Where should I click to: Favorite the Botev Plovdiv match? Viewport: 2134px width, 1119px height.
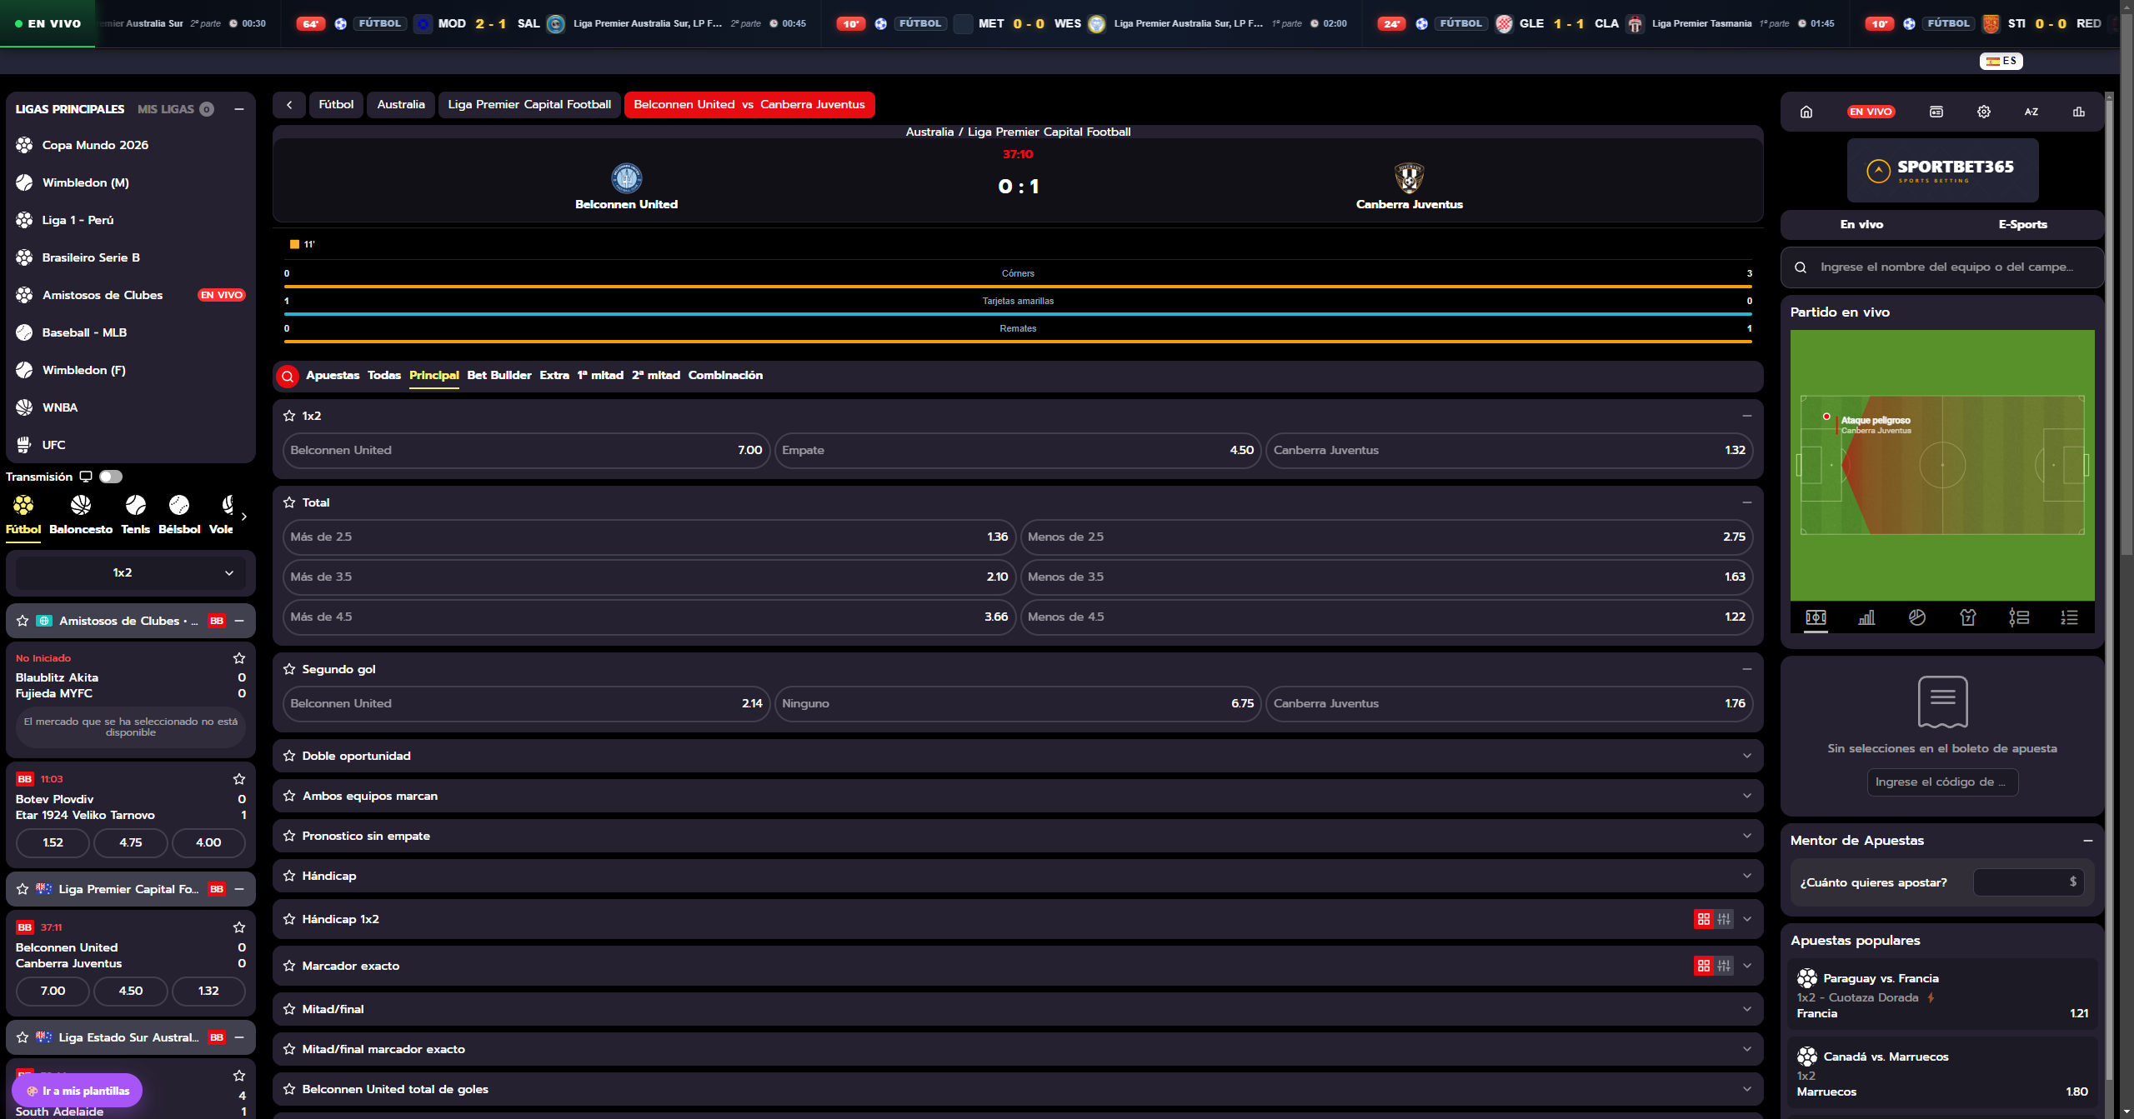(x=239, y=779)
